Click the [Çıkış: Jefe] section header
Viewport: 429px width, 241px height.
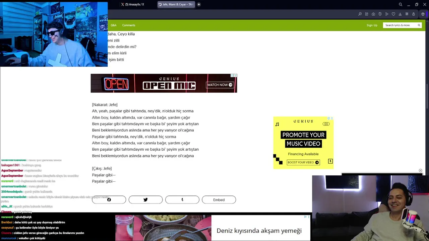click(x=102, y=168)
